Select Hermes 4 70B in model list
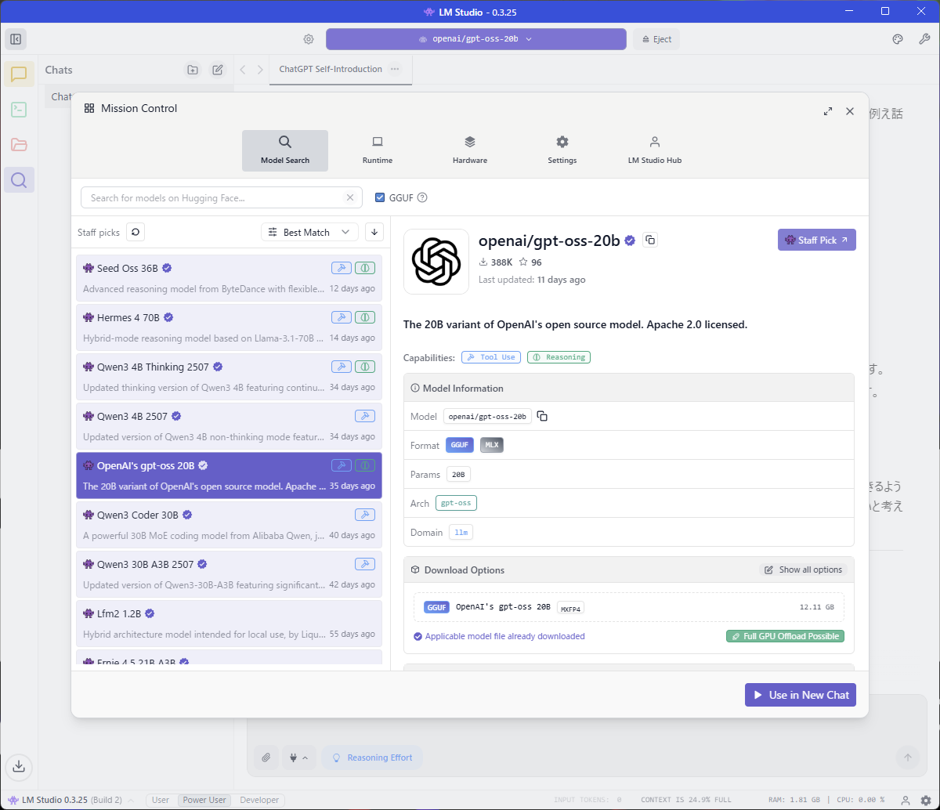Screen dimensions: 940x810 point(229,327)
